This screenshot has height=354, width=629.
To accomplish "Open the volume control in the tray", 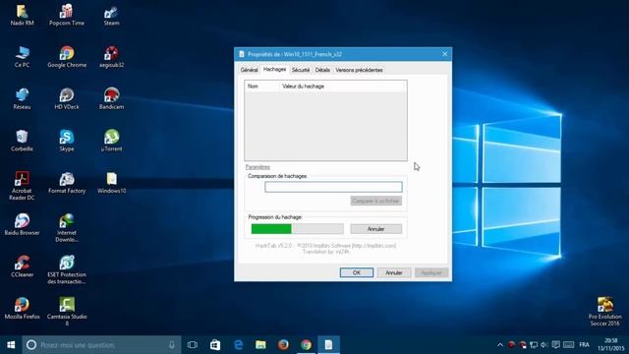I will coord(544,345).
